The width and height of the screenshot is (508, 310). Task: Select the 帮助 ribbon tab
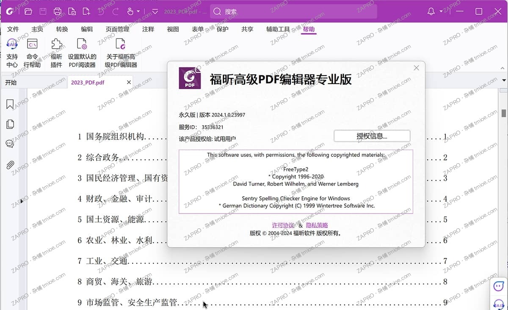pyautogui.click(x=309, y=29)
